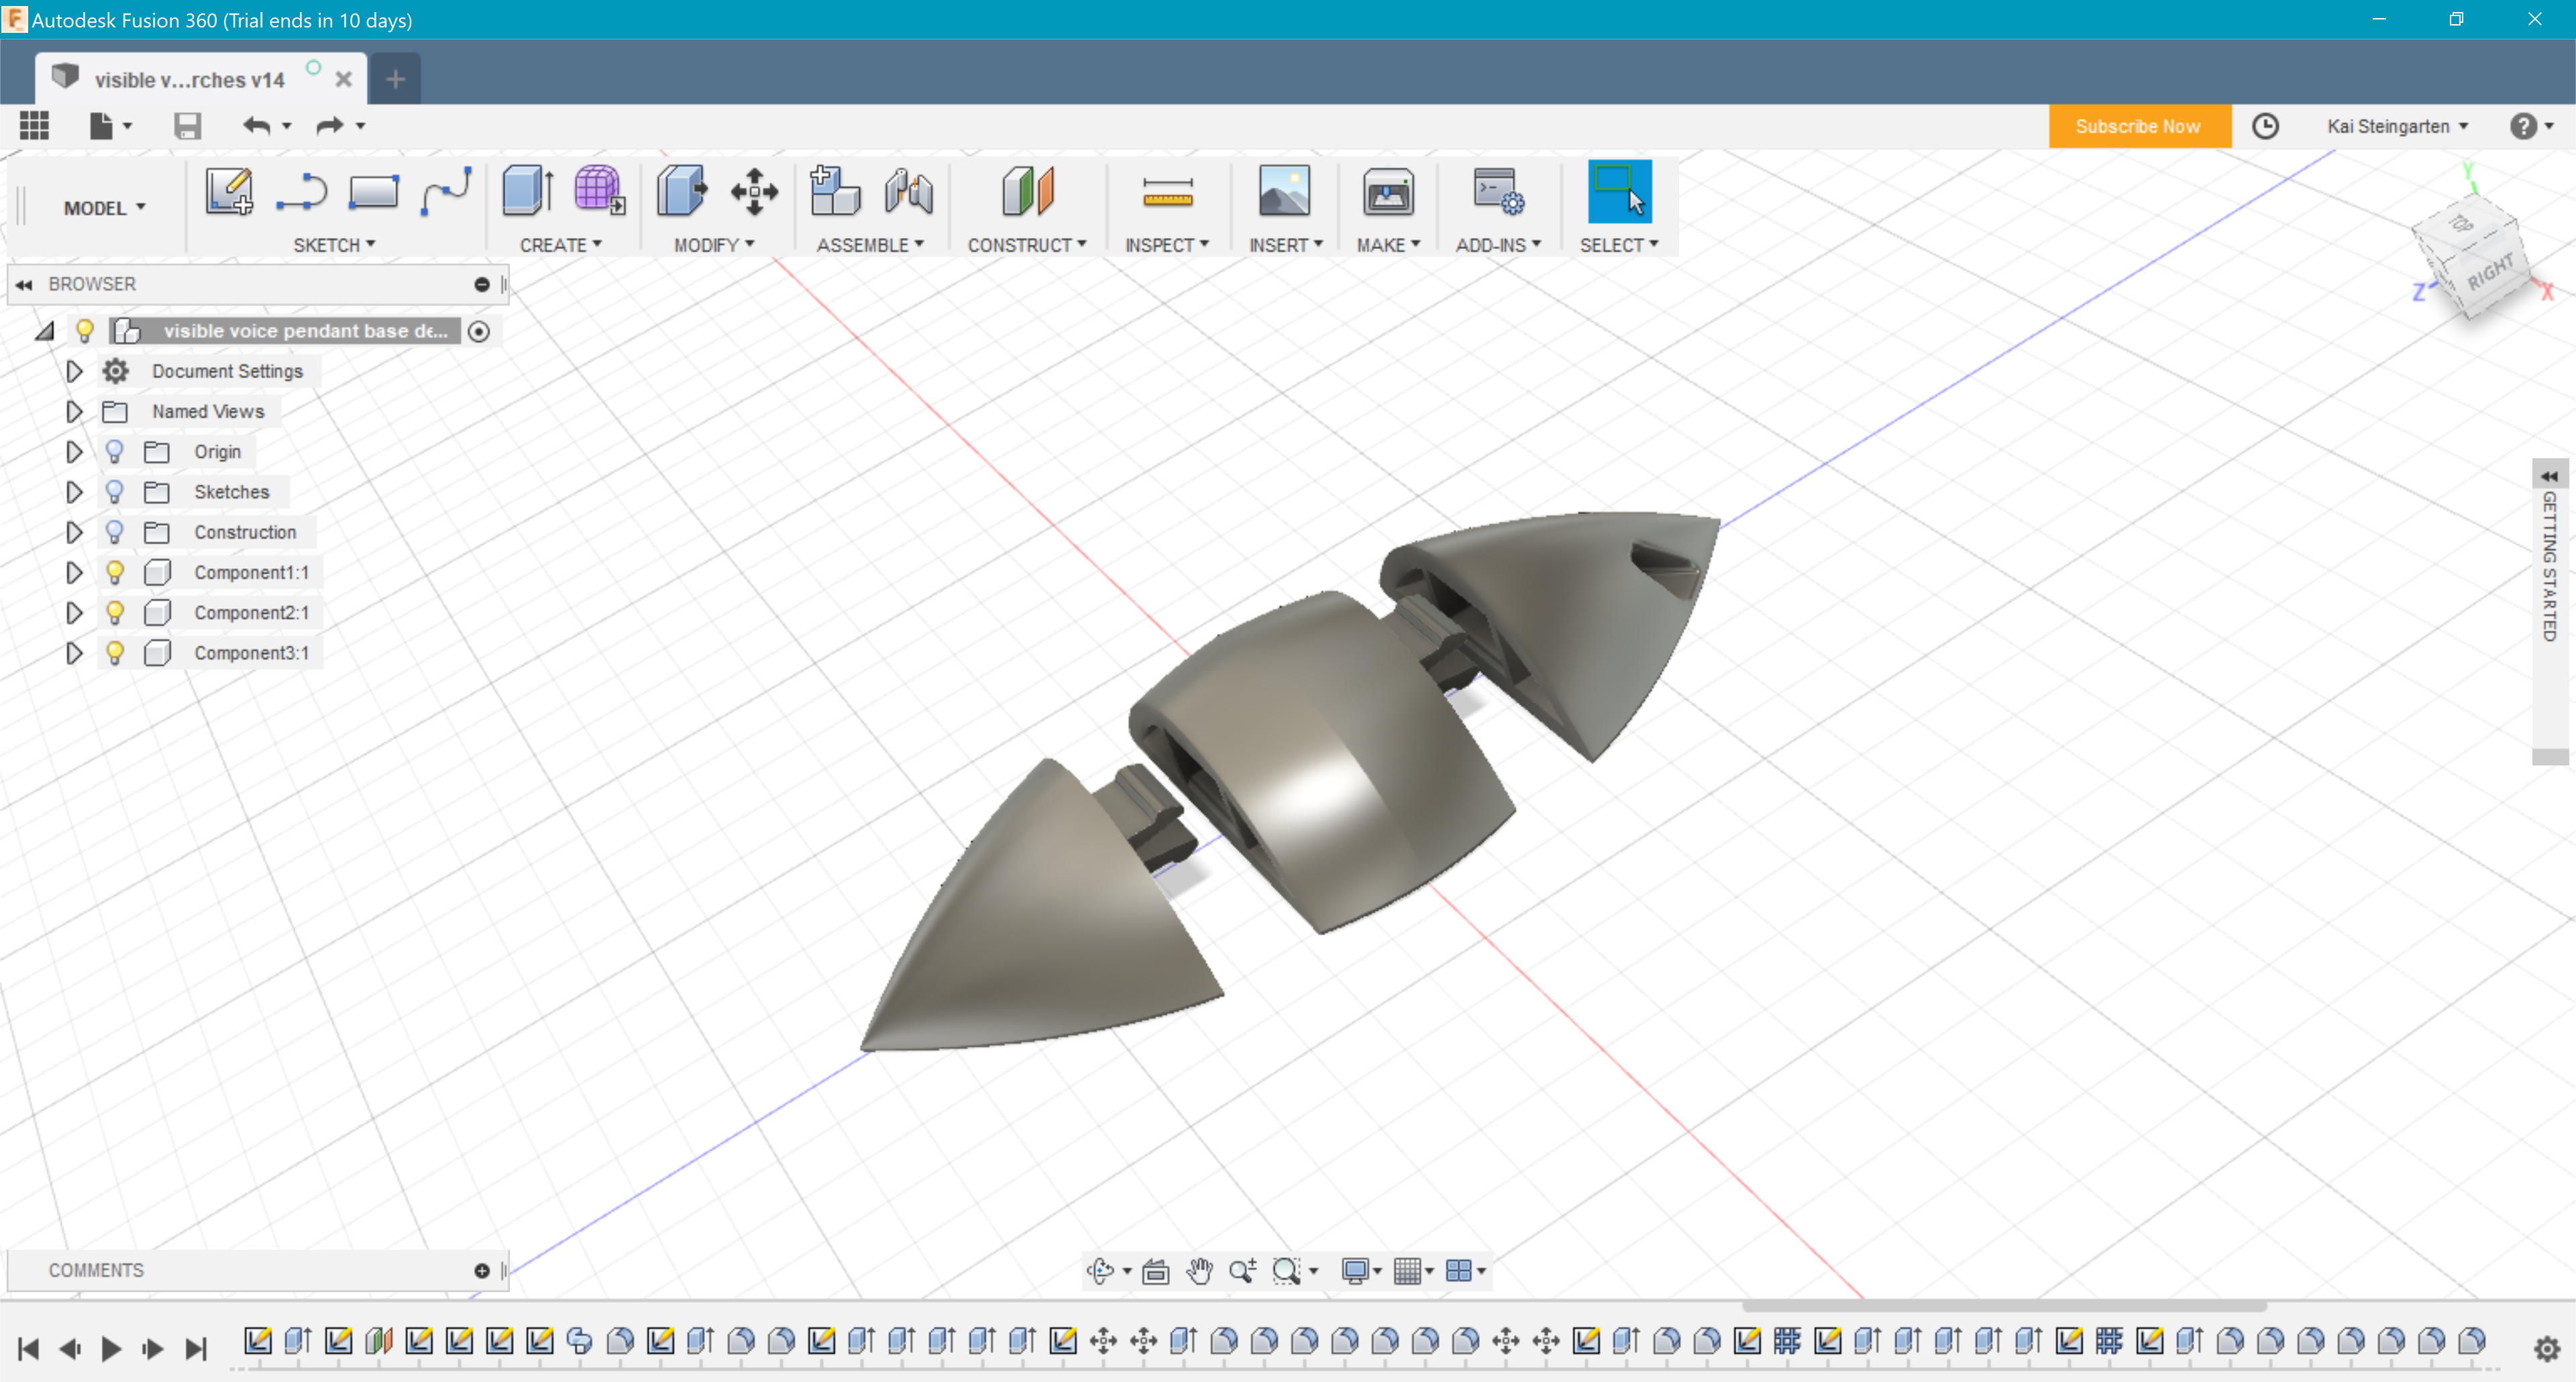Expand the Named Views node
2576x1382 pixels.
pos(74,411)
